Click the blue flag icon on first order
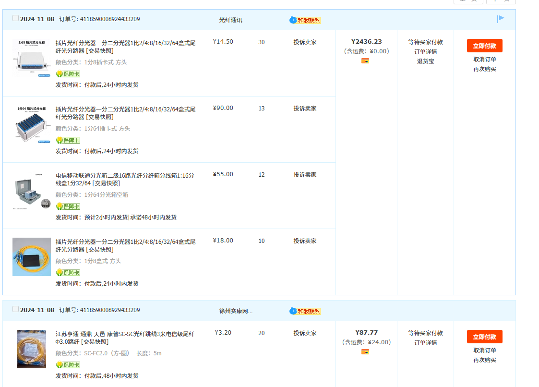This screenshot has height=387, width=539. 501,19
